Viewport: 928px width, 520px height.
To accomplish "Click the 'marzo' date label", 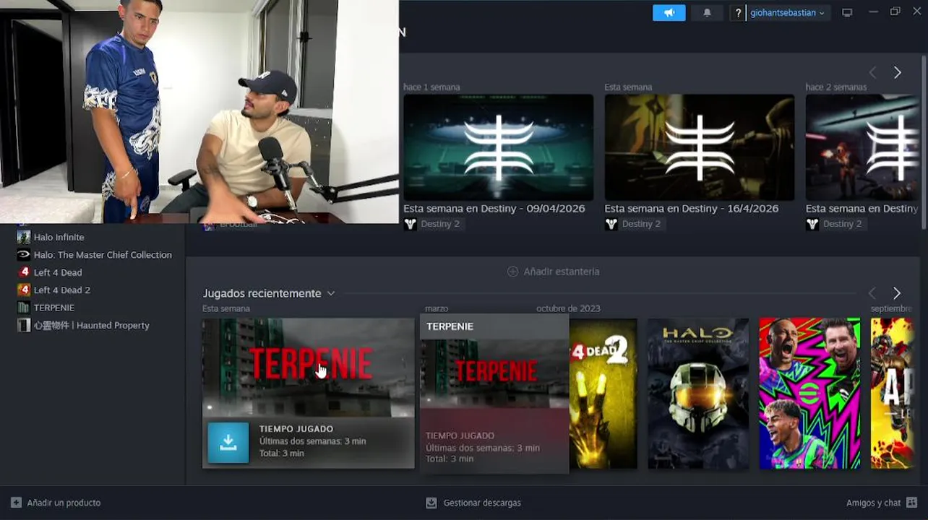I will (437, 308).
